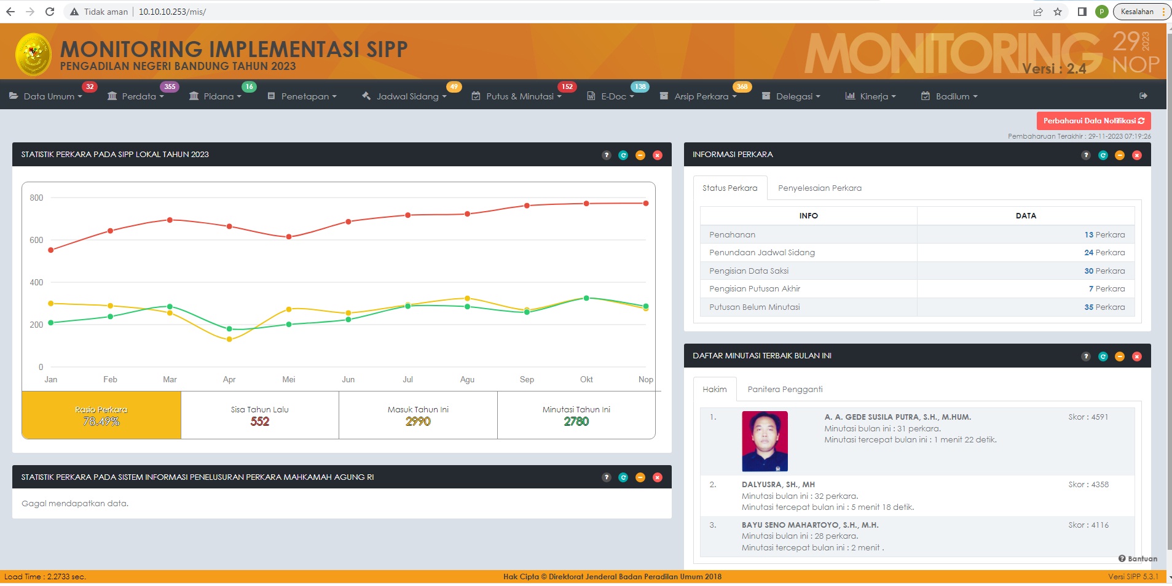Bookmark this page with star icon
The width and height of the screenshot is (1172, 586).
(1057, 12)
